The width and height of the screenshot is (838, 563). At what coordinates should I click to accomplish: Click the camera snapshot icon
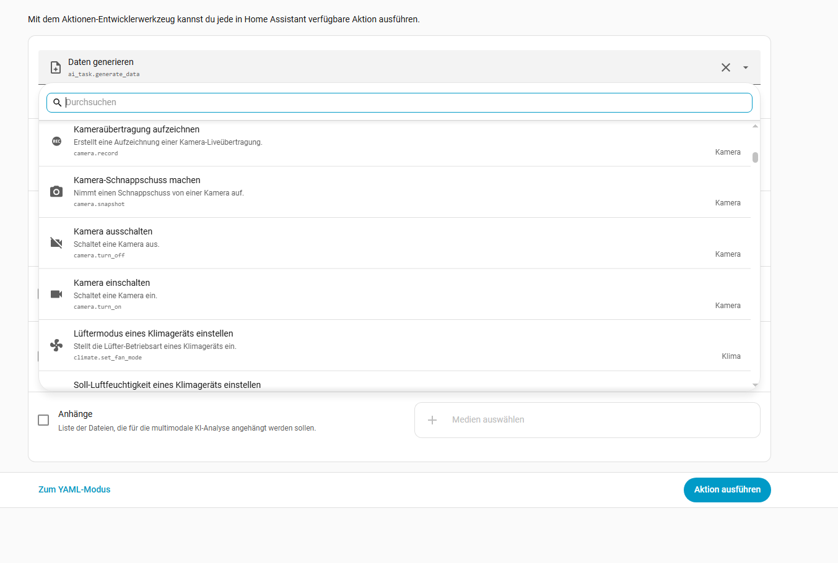point(56,192)
